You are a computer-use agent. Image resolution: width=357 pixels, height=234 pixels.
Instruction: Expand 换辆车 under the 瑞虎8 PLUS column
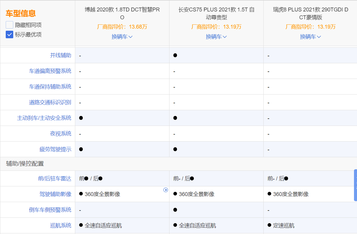click(x=310, y=37)
